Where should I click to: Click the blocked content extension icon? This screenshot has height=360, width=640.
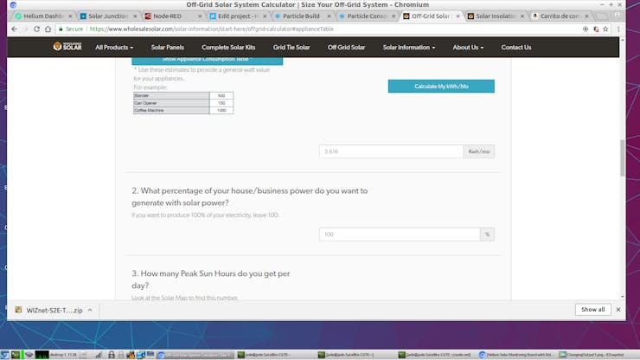[x=596, y=29]
